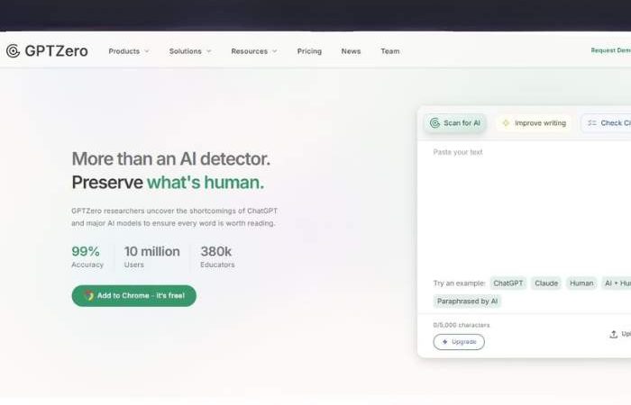Switch to the Improve writing tab
This screenshot has width=631, height=405.
click(534, 123)
